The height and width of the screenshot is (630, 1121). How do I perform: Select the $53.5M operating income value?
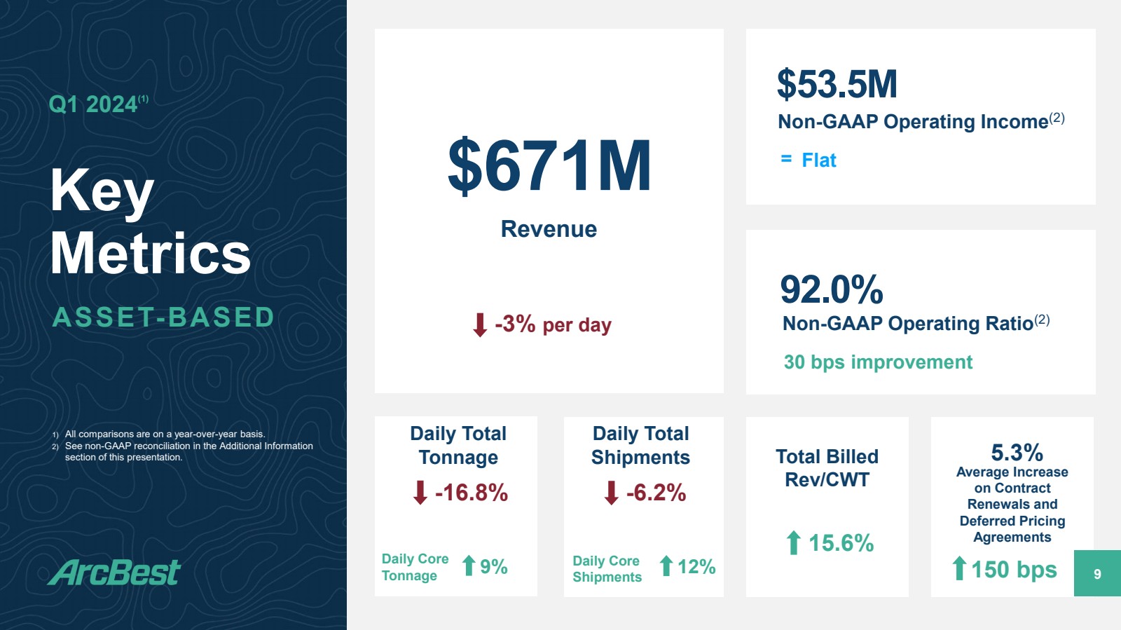click(837, 84)
